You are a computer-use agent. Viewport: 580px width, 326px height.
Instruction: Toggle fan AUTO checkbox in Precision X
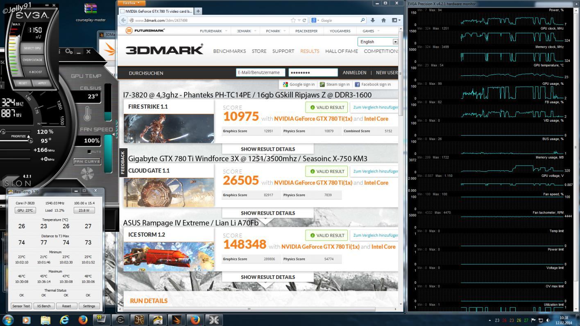pyautogui.click(x=90, y=152)
